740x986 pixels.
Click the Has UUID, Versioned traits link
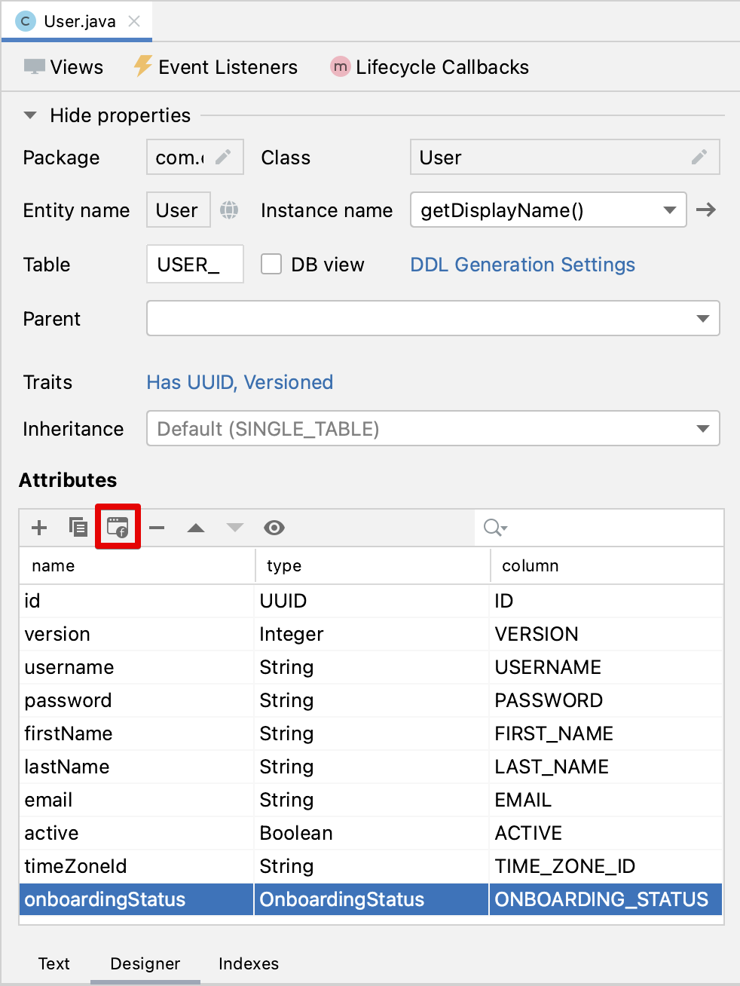(x=240, y=382)
